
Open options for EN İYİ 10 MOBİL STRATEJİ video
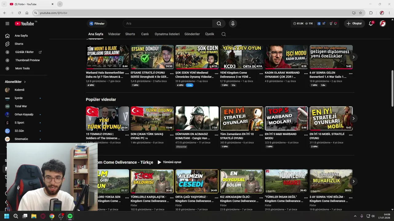click(351, 135)
